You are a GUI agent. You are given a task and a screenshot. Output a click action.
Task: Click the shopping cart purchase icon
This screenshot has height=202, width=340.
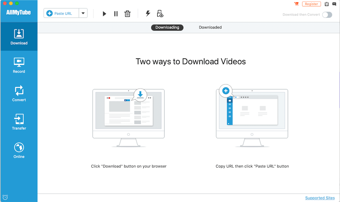[x=296, y=4]
